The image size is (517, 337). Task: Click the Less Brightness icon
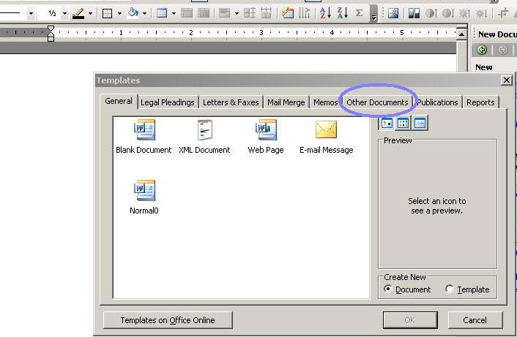tap(481, 13)
